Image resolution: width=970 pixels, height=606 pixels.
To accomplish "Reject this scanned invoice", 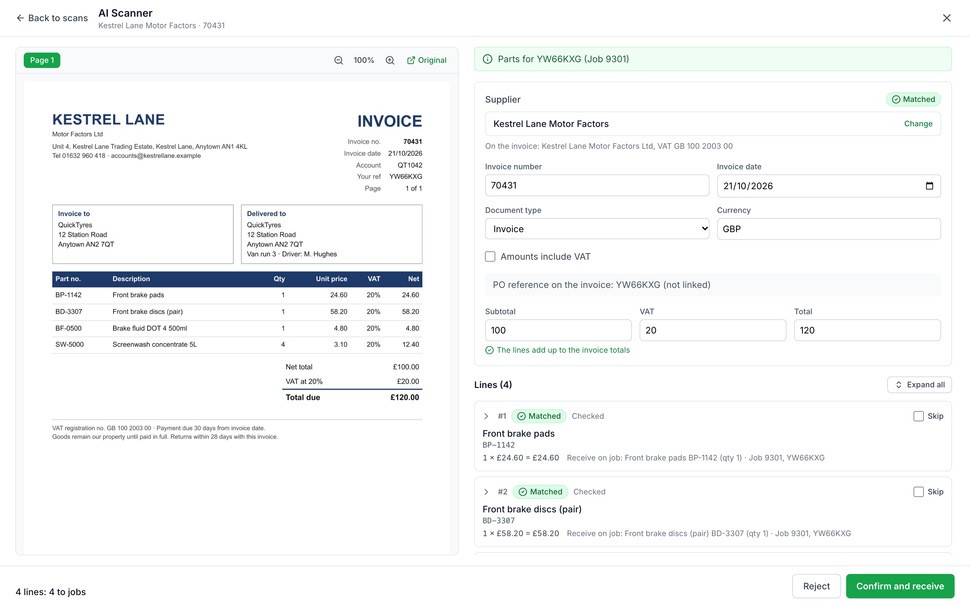I will (816, 586).
